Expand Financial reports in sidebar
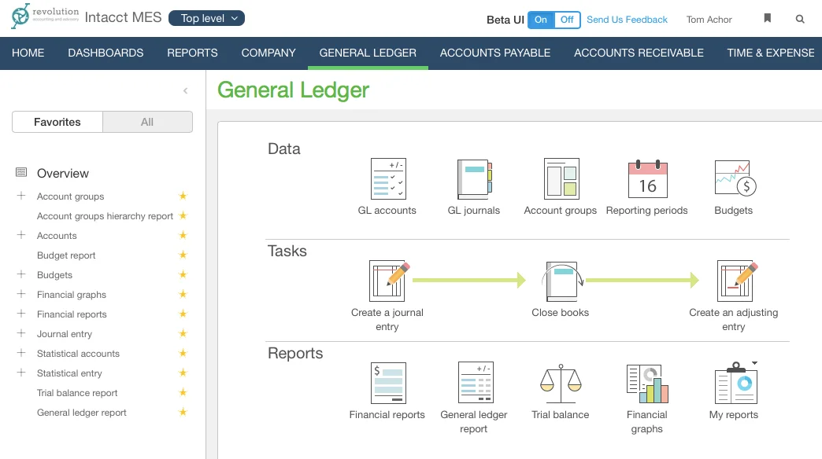Viewport: 822px width, 459px height. 21,314
